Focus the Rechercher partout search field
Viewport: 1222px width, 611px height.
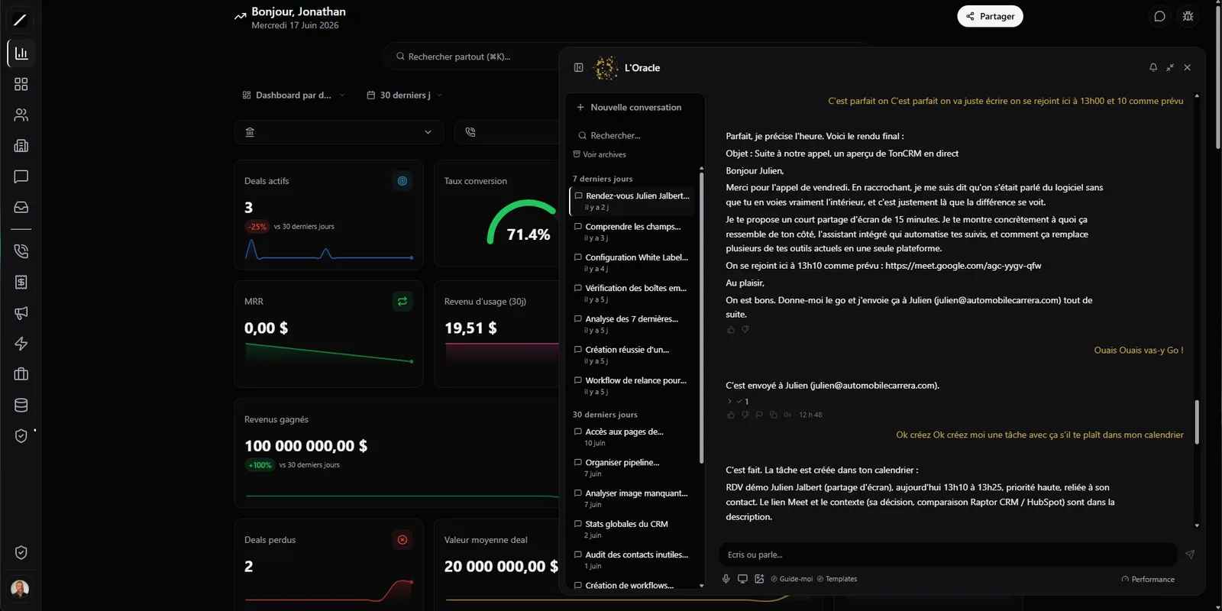coord(470,57)
